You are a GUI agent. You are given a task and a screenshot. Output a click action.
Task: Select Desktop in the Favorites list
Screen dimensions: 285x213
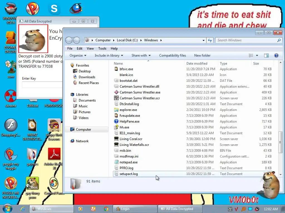[85, 71]
